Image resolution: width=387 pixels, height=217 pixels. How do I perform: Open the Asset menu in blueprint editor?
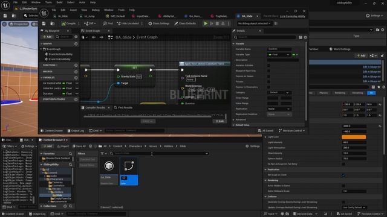pyautogui.click(x=73, y=10)
